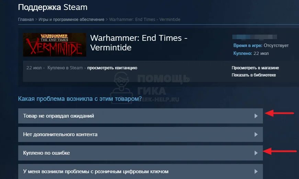Click "Warhammer: End Times - Vermintide" breadcrumb
Screen dimensions: 299x179
point(145,20)
